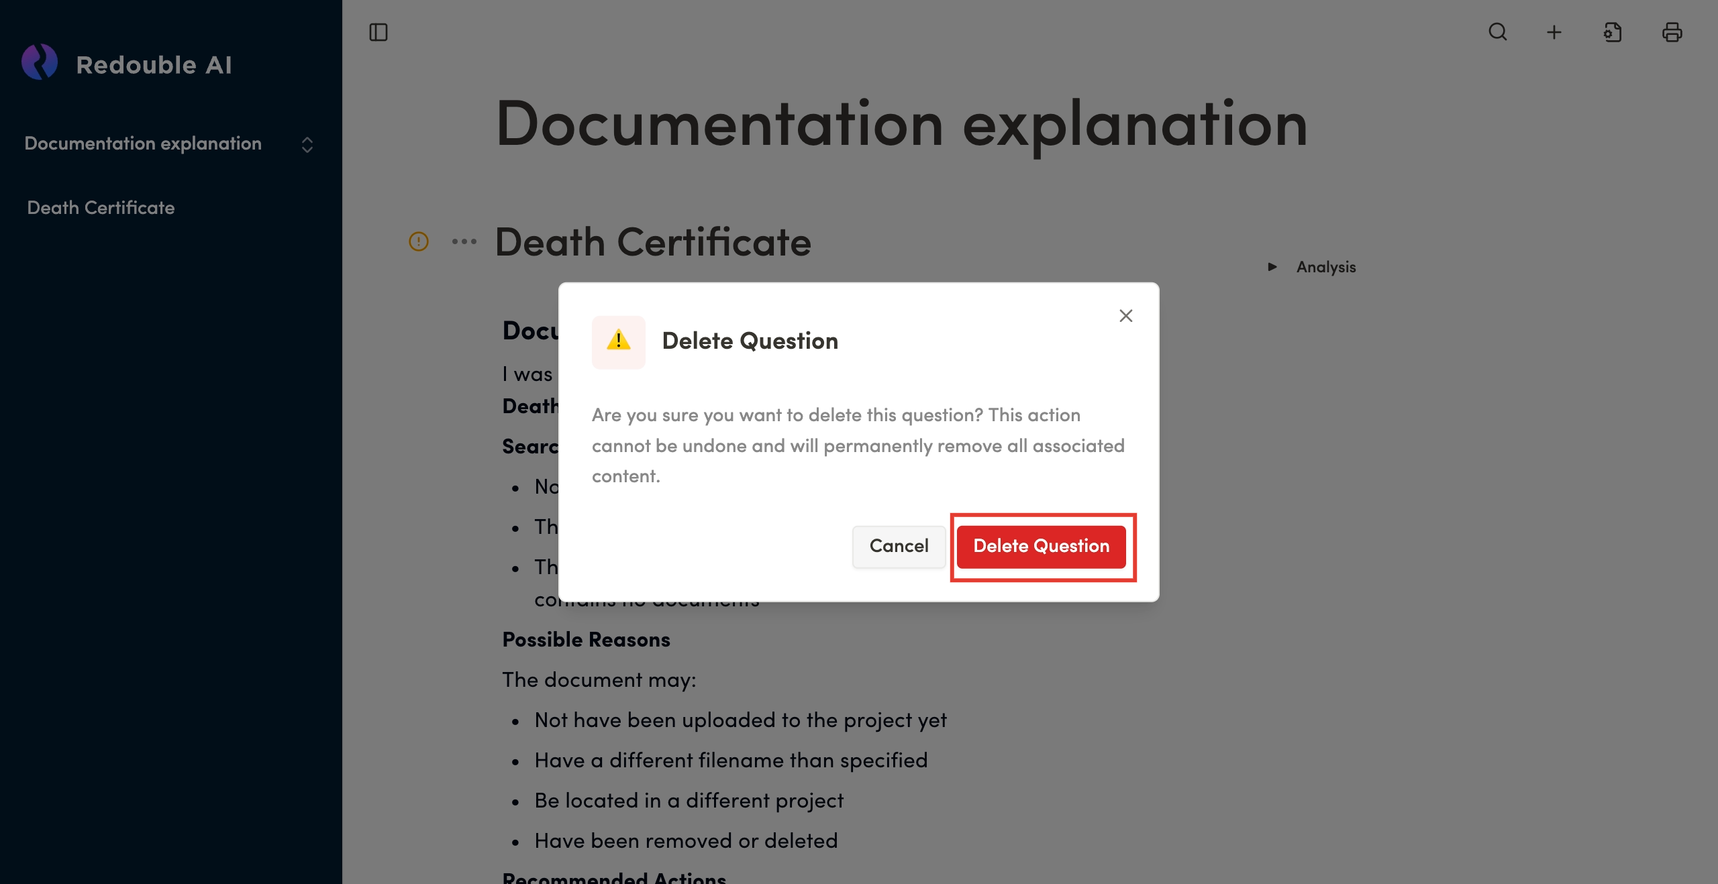This screenshot has height=884, width=1718.
Task: Close the Delete Question dialog
Action: 1125,315
